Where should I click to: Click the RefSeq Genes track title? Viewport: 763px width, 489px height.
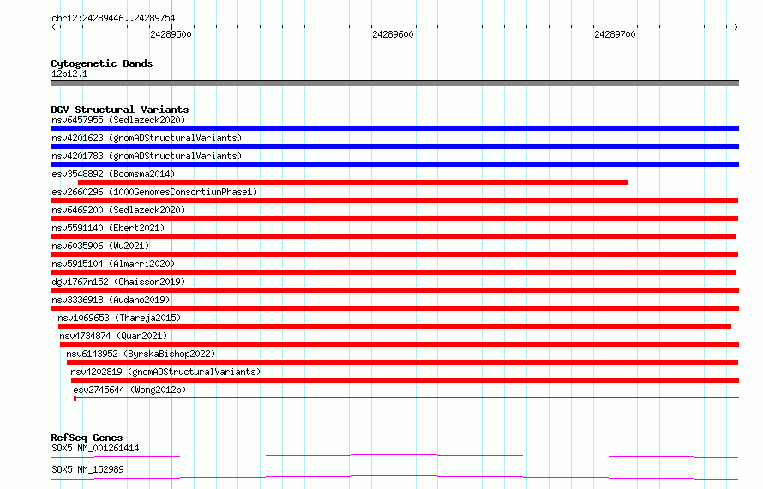87,438
